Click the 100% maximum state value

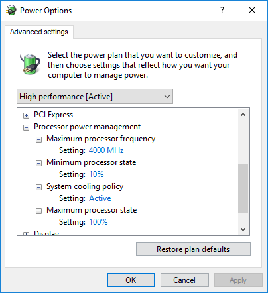(98, 222)
